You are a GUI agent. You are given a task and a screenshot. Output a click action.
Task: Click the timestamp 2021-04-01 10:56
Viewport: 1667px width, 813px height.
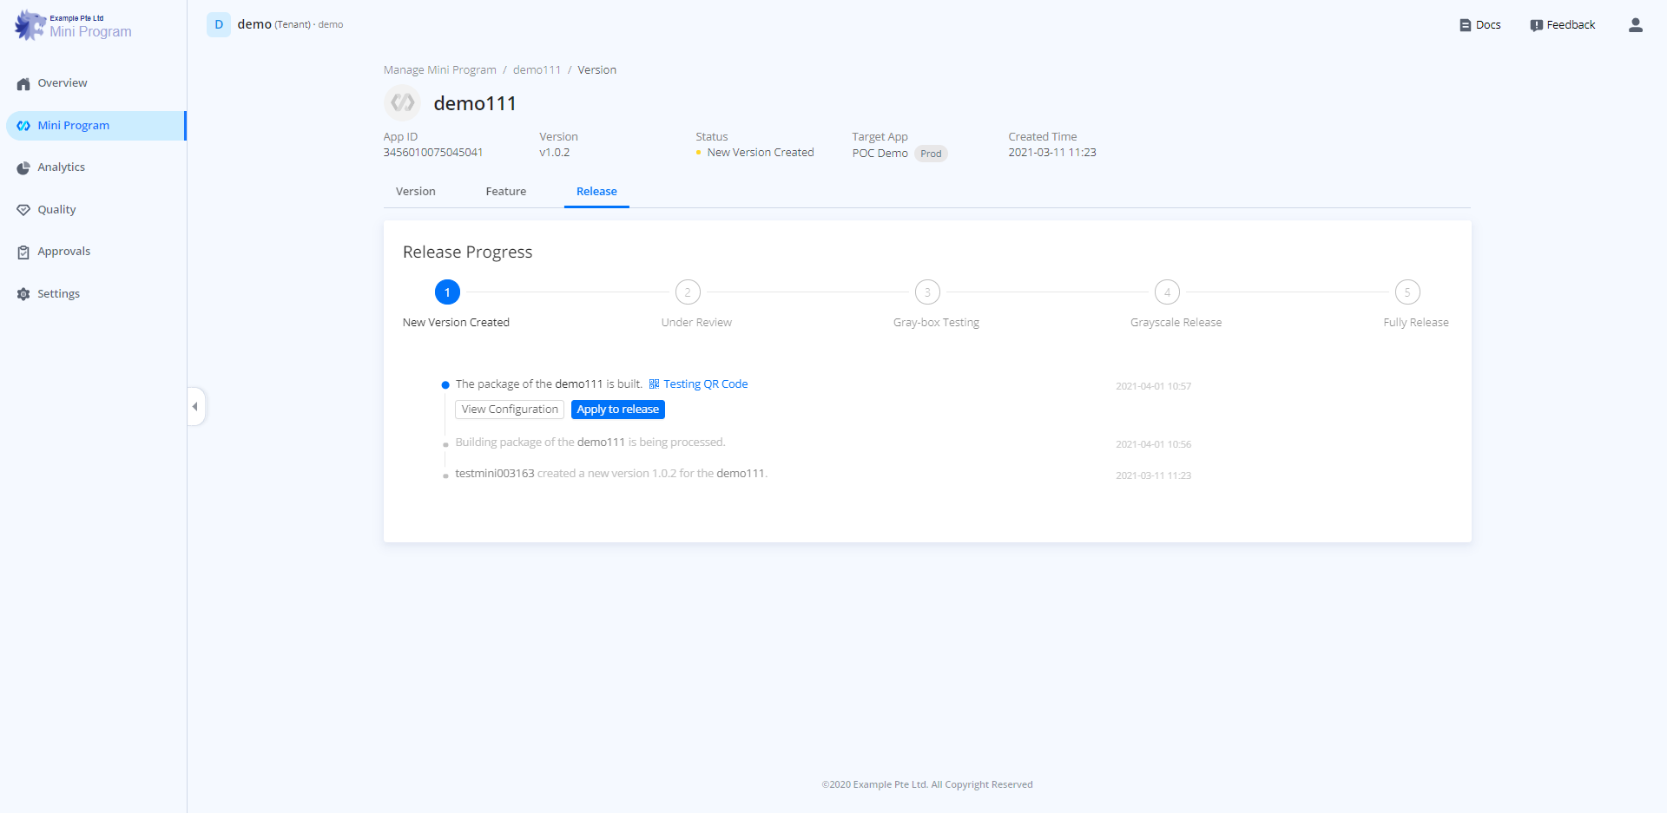[1153, 444]
